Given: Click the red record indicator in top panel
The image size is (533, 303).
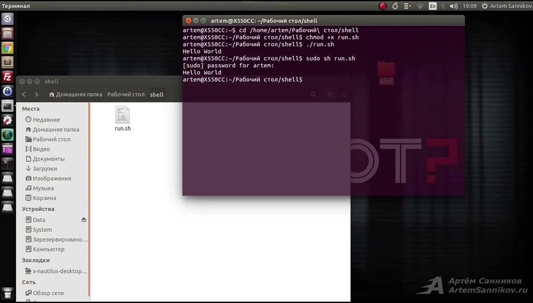Looking at the screenshot, I should coord(383,6).
